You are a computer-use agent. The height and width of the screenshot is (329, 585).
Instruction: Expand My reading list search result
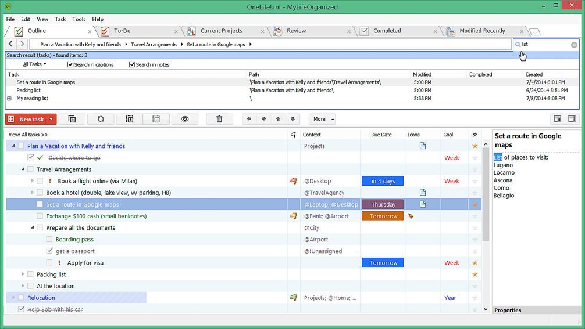[9, 99]
